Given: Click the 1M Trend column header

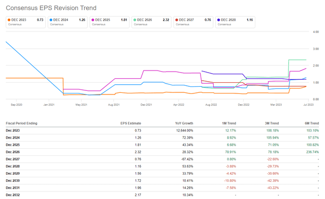Looking at the screenshot, I should tap(229, 123).
